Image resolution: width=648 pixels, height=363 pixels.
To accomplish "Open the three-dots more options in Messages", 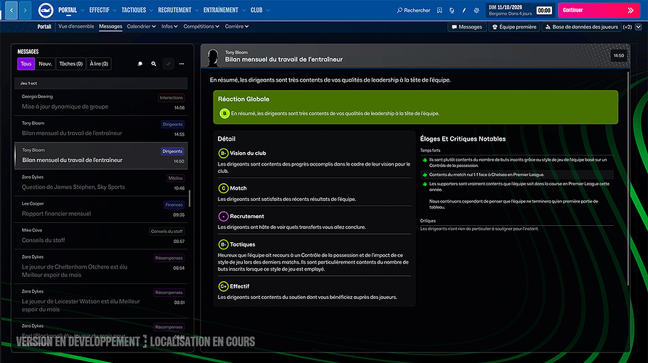I will coord(182,64).
